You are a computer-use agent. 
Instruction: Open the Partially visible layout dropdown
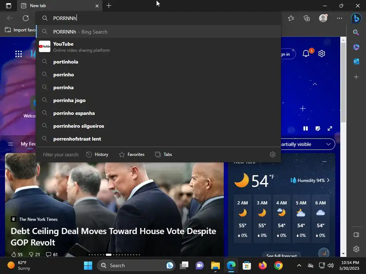pyautogui.click(x=308, y=144)
